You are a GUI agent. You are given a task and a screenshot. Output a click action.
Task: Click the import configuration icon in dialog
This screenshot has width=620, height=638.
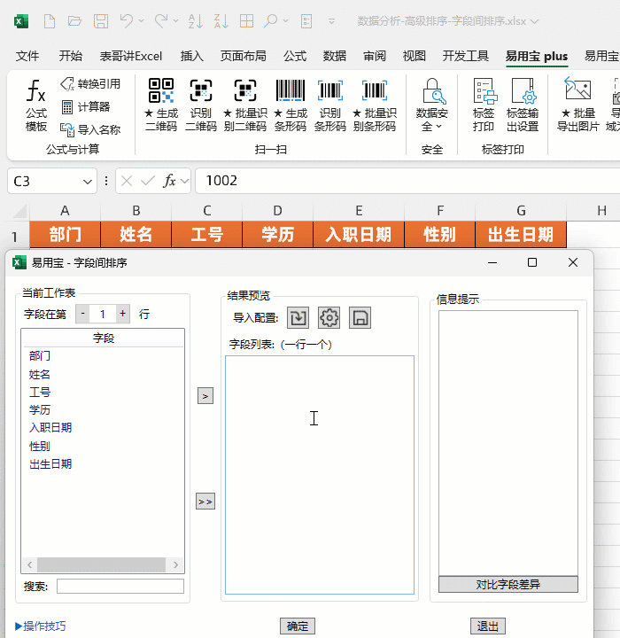click(298, 317)
